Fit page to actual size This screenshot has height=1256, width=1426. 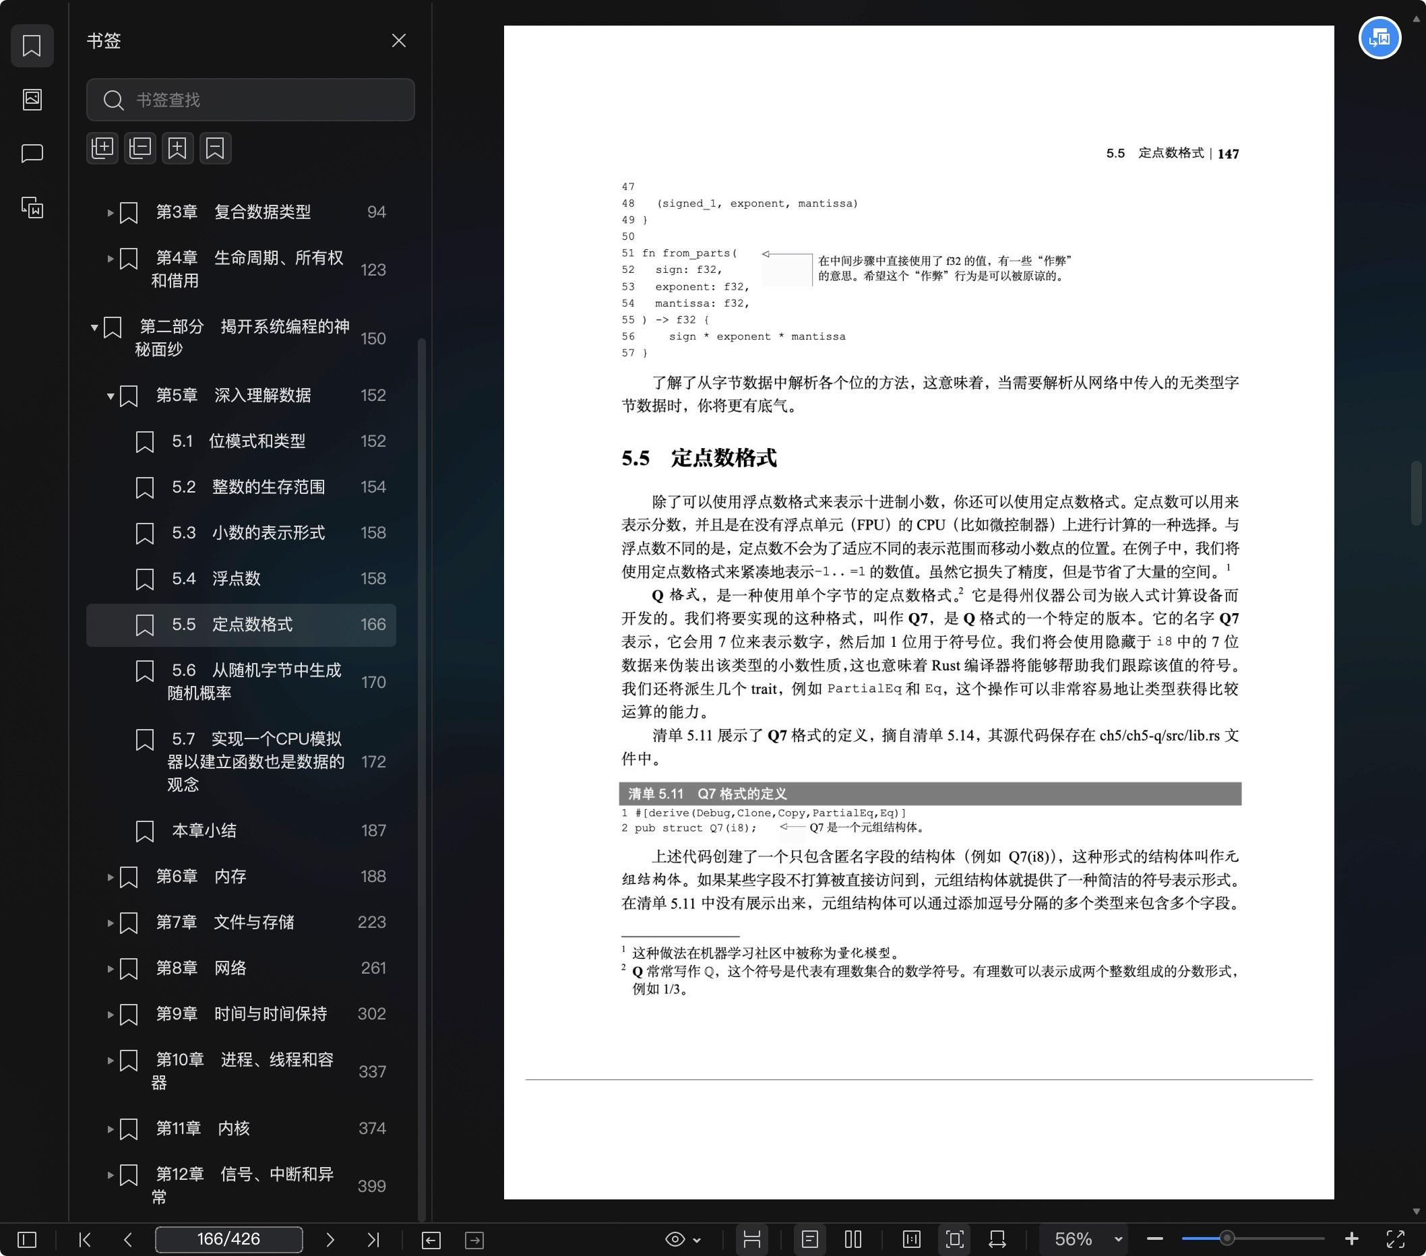click(x=912, y=1239)
